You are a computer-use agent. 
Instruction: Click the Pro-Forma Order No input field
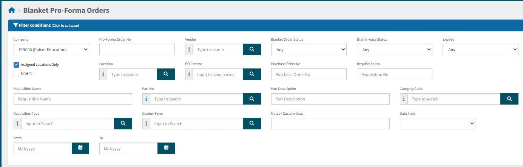pyautogui.click(x=137, y=50)
